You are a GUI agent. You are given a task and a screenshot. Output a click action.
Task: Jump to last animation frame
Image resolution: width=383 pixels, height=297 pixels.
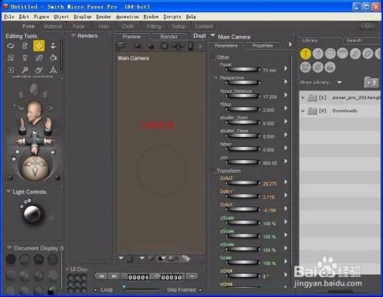pos(114,276)
